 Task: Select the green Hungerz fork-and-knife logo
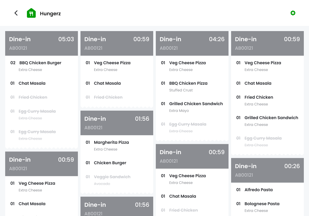tap(31, 13)
